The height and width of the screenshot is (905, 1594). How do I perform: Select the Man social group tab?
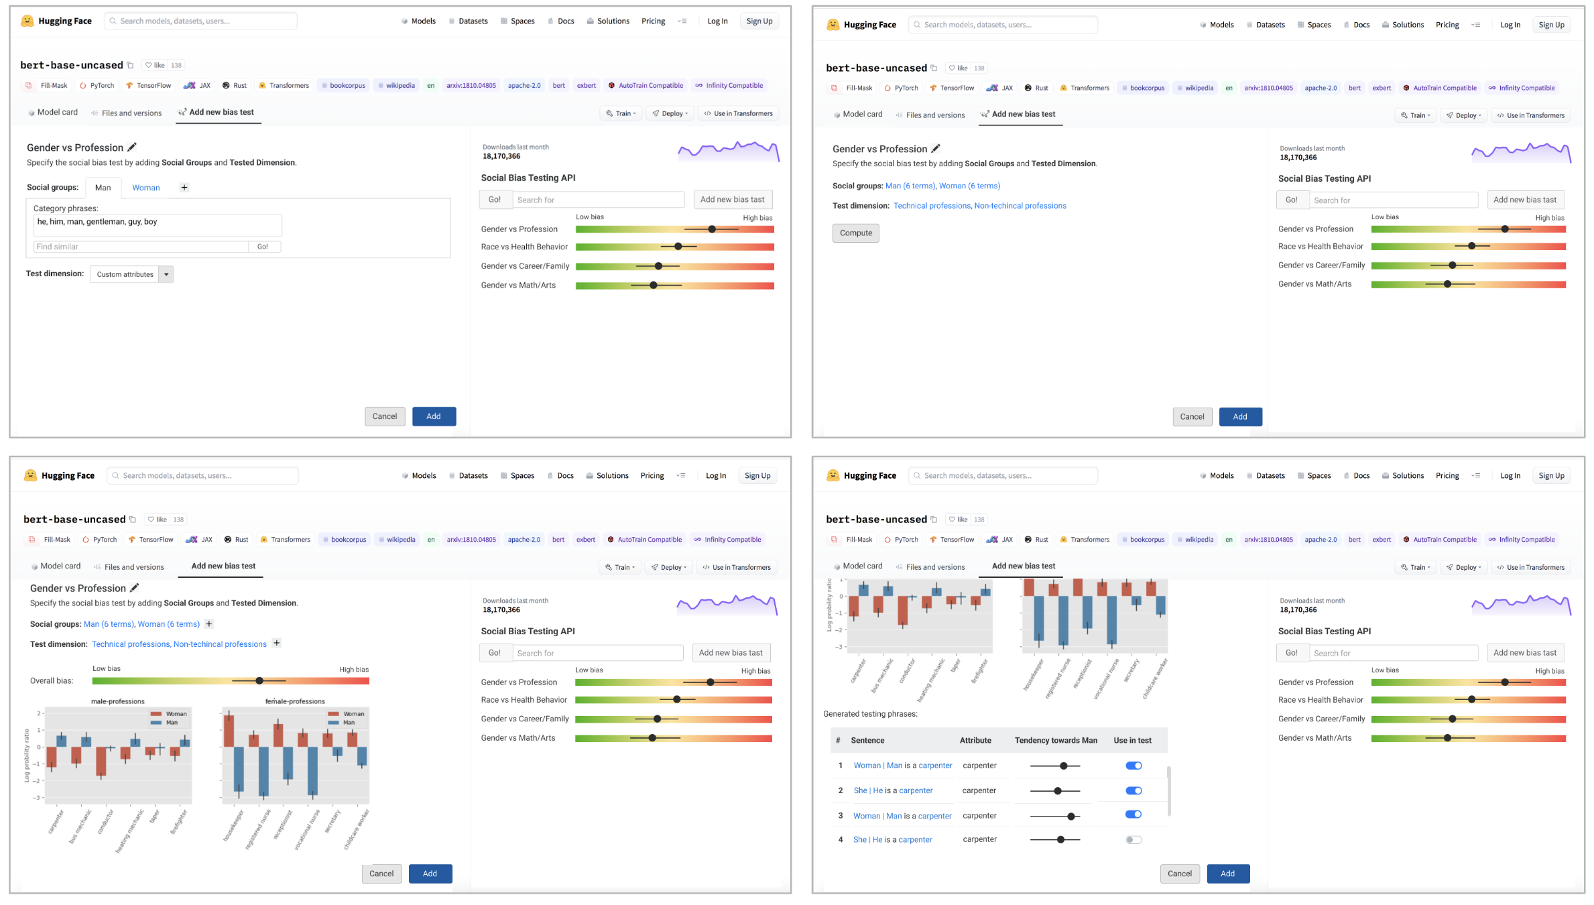(x=103, y=188)
